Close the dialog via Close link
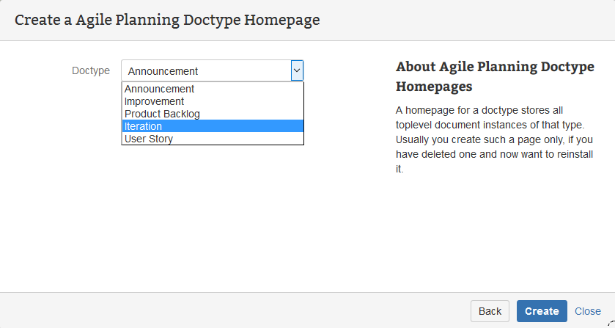 (588, 311)
